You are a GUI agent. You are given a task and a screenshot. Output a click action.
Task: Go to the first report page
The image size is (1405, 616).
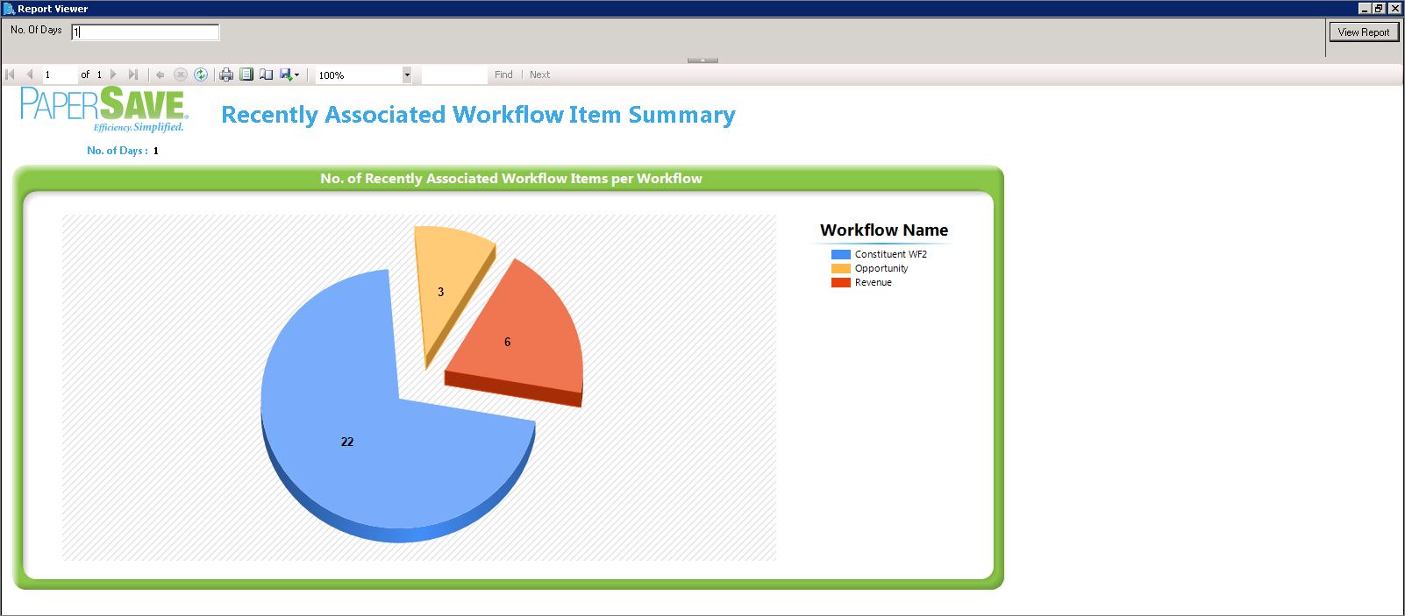11,74
